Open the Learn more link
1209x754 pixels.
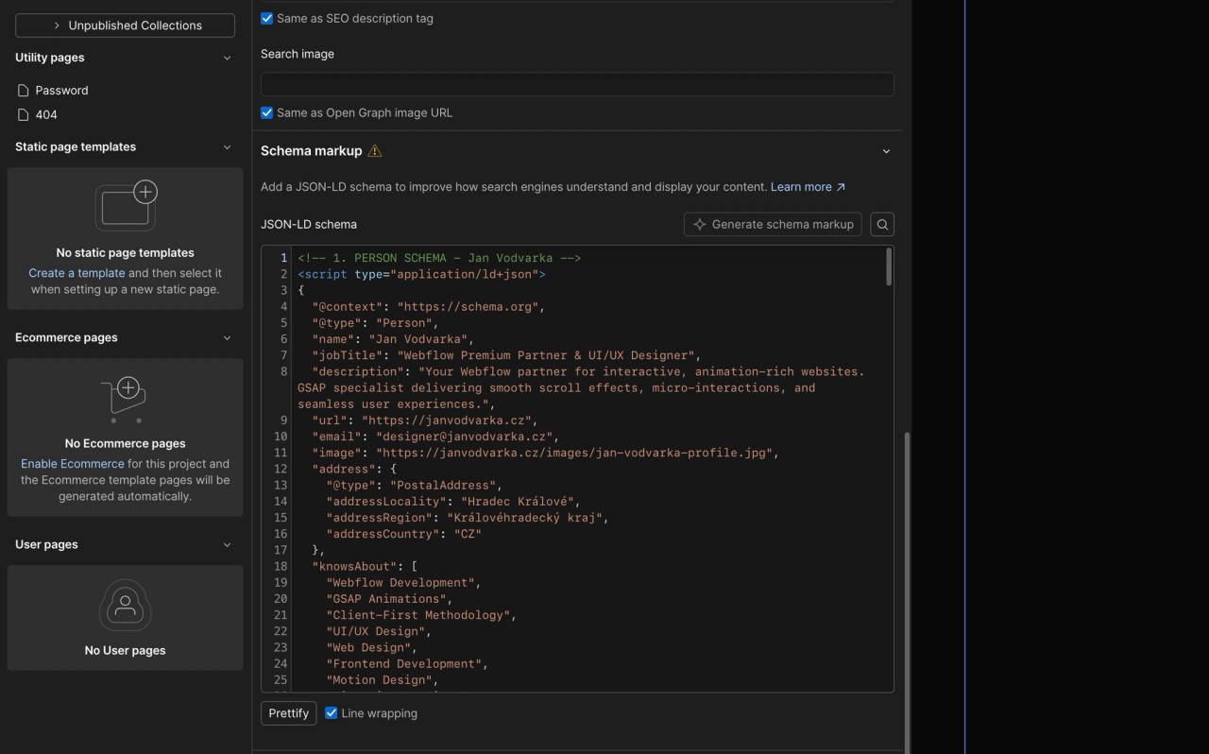(x=809, y=187)
